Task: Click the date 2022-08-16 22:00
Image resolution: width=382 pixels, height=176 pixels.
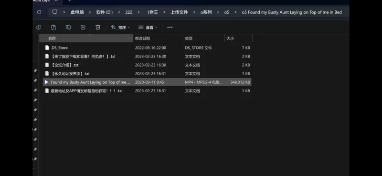Action: click(x=150, y=48)
